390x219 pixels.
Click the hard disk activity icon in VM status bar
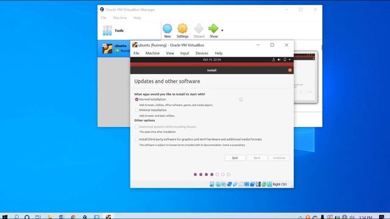211,184
